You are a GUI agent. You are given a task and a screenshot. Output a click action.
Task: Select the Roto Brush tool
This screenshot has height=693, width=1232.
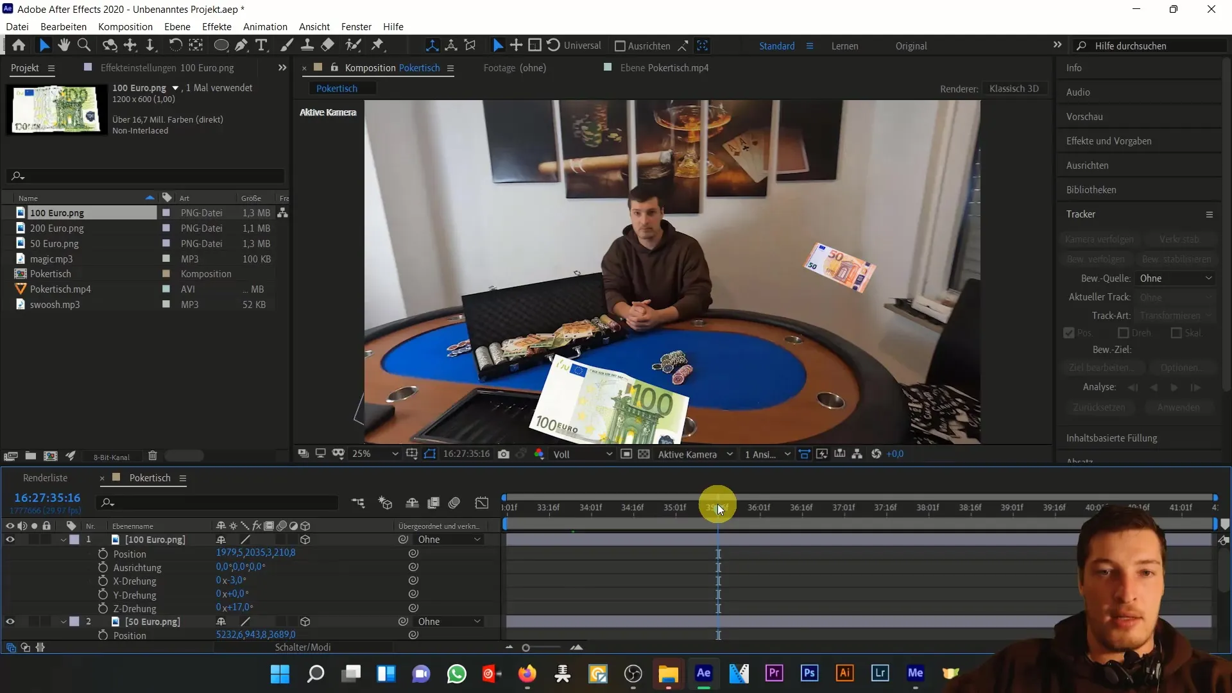coord(353,46)
